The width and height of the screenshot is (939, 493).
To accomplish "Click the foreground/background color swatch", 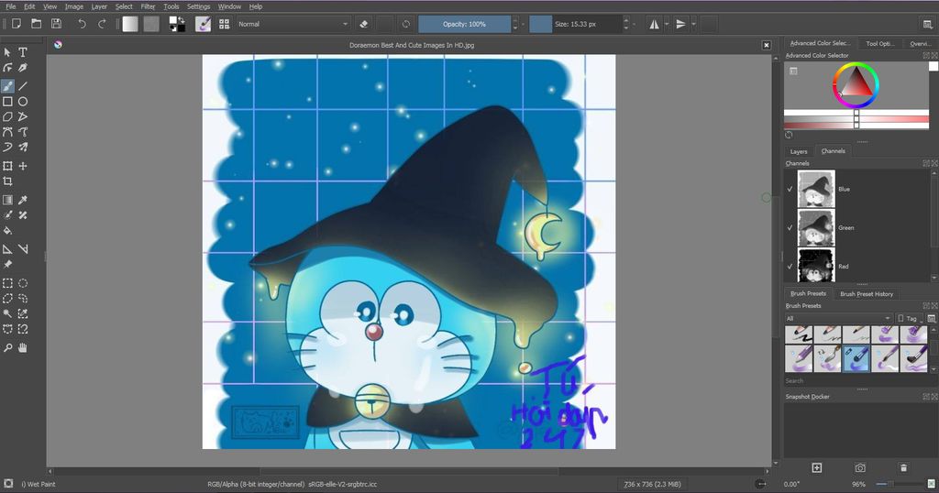I will (177, 24).
